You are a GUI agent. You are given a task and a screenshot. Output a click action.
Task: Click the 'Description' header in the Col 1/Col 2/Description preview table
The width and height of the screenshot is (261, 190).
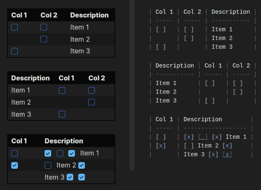89,15
